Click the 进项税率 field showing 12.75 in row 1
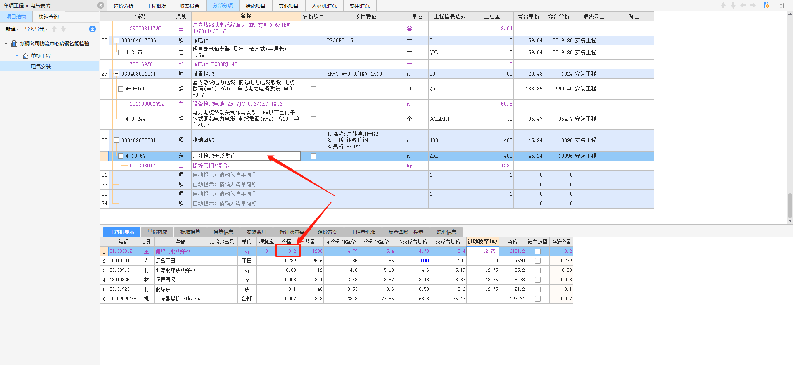The width and height of the screenshot is (793, 365). tap(483, 251)
